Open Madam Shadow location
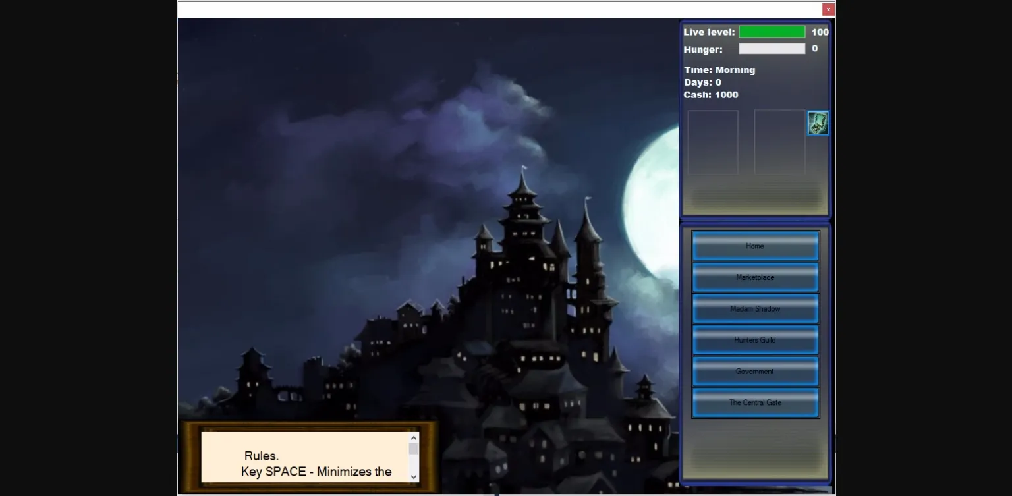 pyautogui.click(x=755, y=309)
